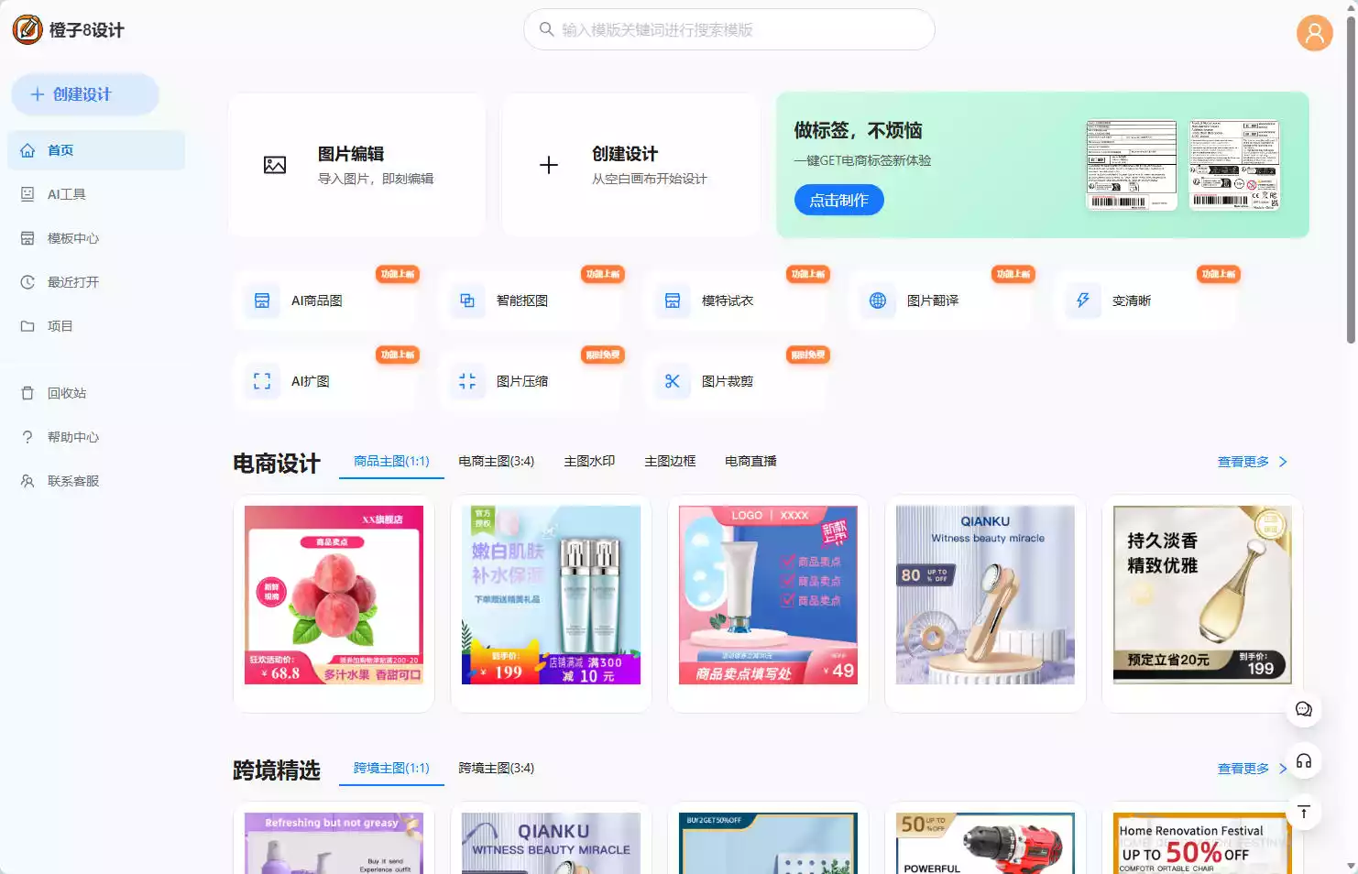Image resolution: width=1358 pixels, height=874 pixels.
Task: Click the AI工具 sidebar icon
Action: [x=27, y=194]
